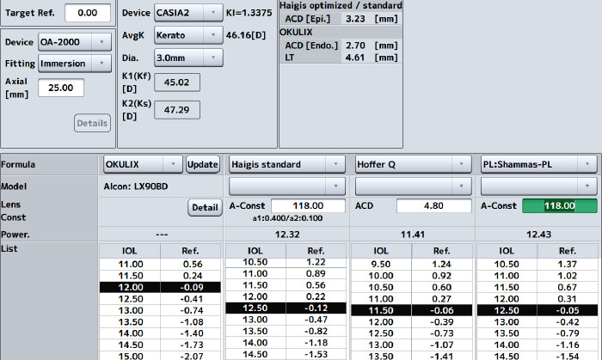
Task: Select highlighted Haigis row 12.50 / -0.12
Action: point(286,308)
